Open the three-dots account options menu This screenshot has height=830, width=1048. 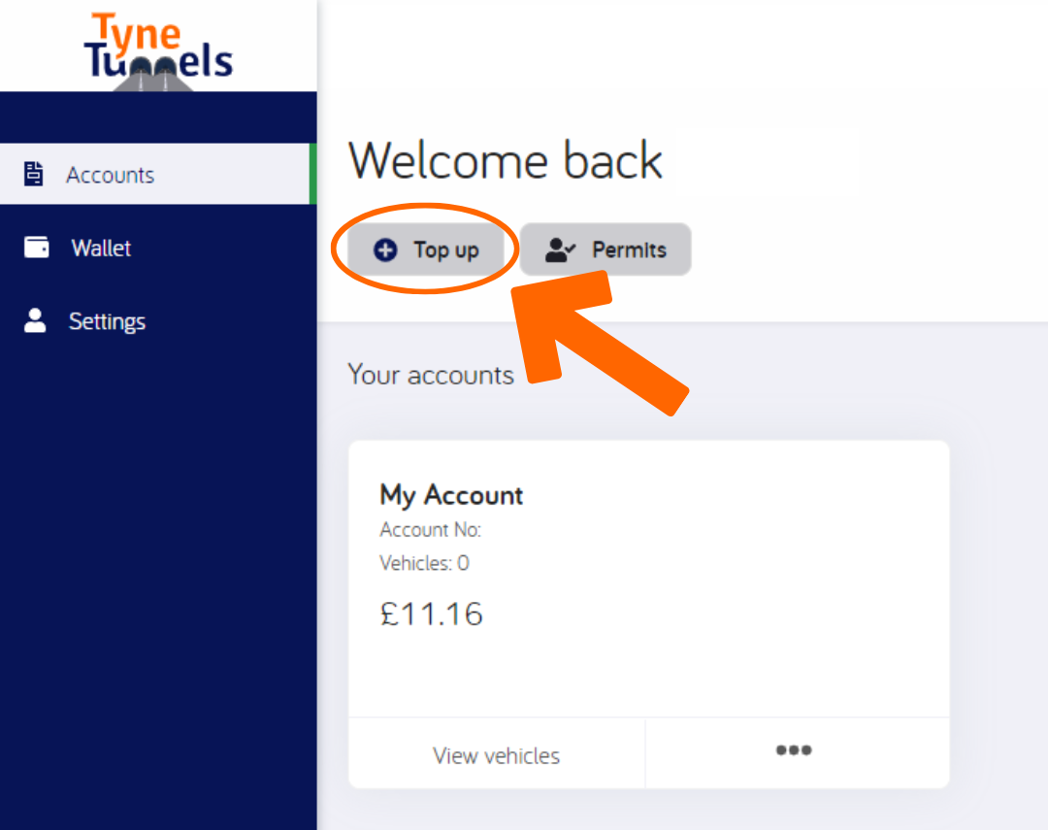point(794,749)
